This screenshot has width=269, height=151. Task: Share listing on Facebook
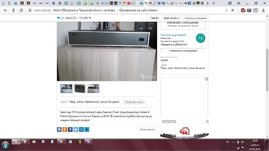point(70,130)
